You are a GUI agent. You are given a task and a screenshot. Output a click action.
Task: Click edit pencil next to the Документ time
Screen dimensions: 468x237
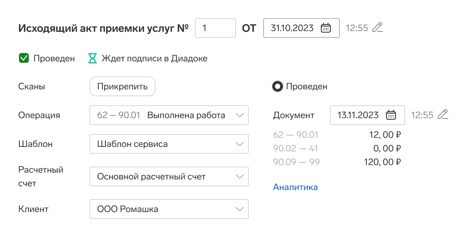(x=443, y=115)
